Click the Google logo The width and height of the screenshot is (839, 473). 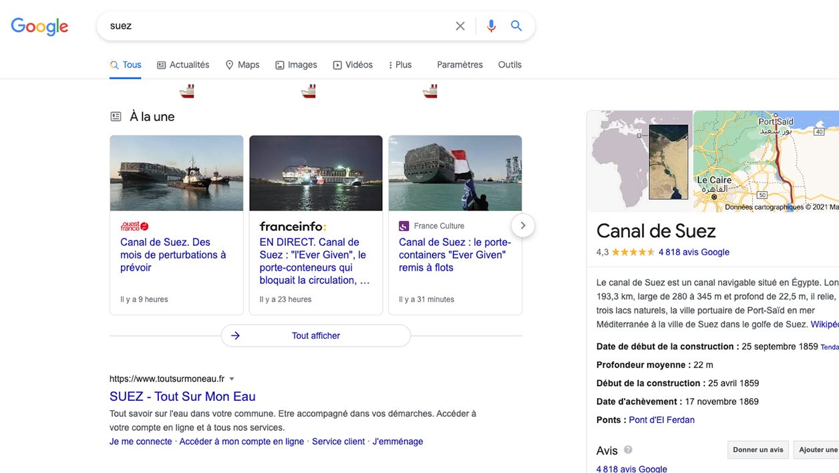39,26
